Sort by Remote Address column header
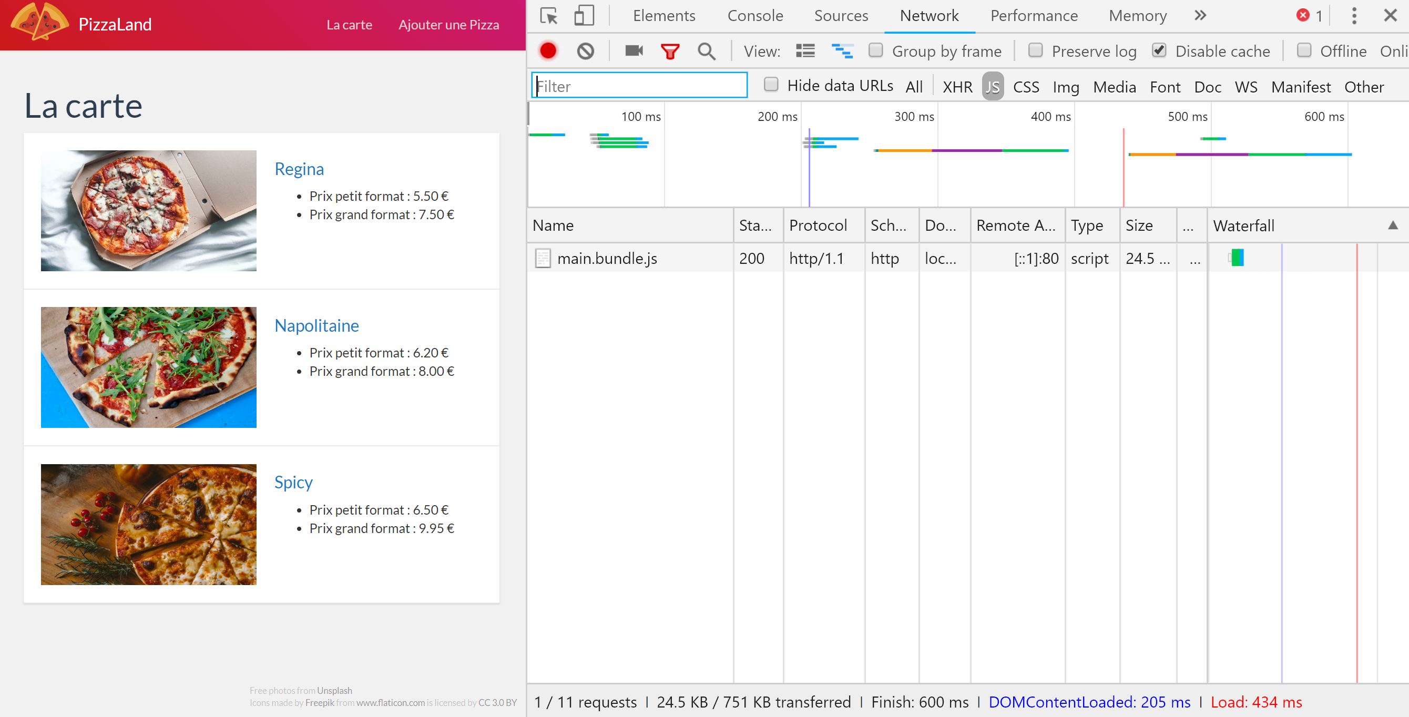Viewport: 1409px width, 717px height. click(x=1018, y=226)
